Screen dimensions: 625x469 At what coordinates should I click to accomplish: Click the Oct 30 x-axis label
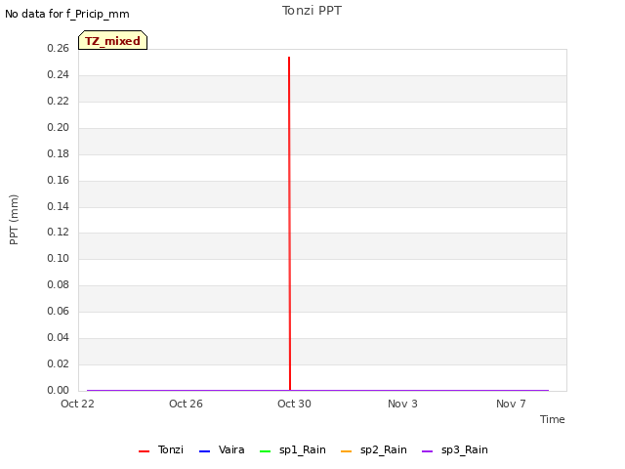click(x=294, y=404)
